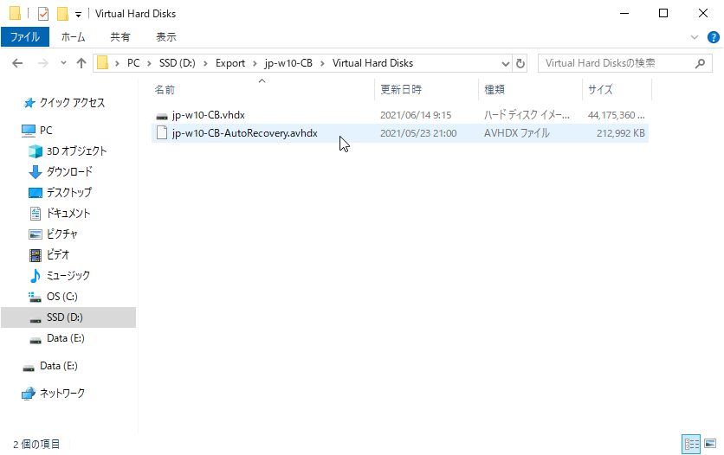Click the 2021/06/14 9:15 date cell

tap(416, 115)
